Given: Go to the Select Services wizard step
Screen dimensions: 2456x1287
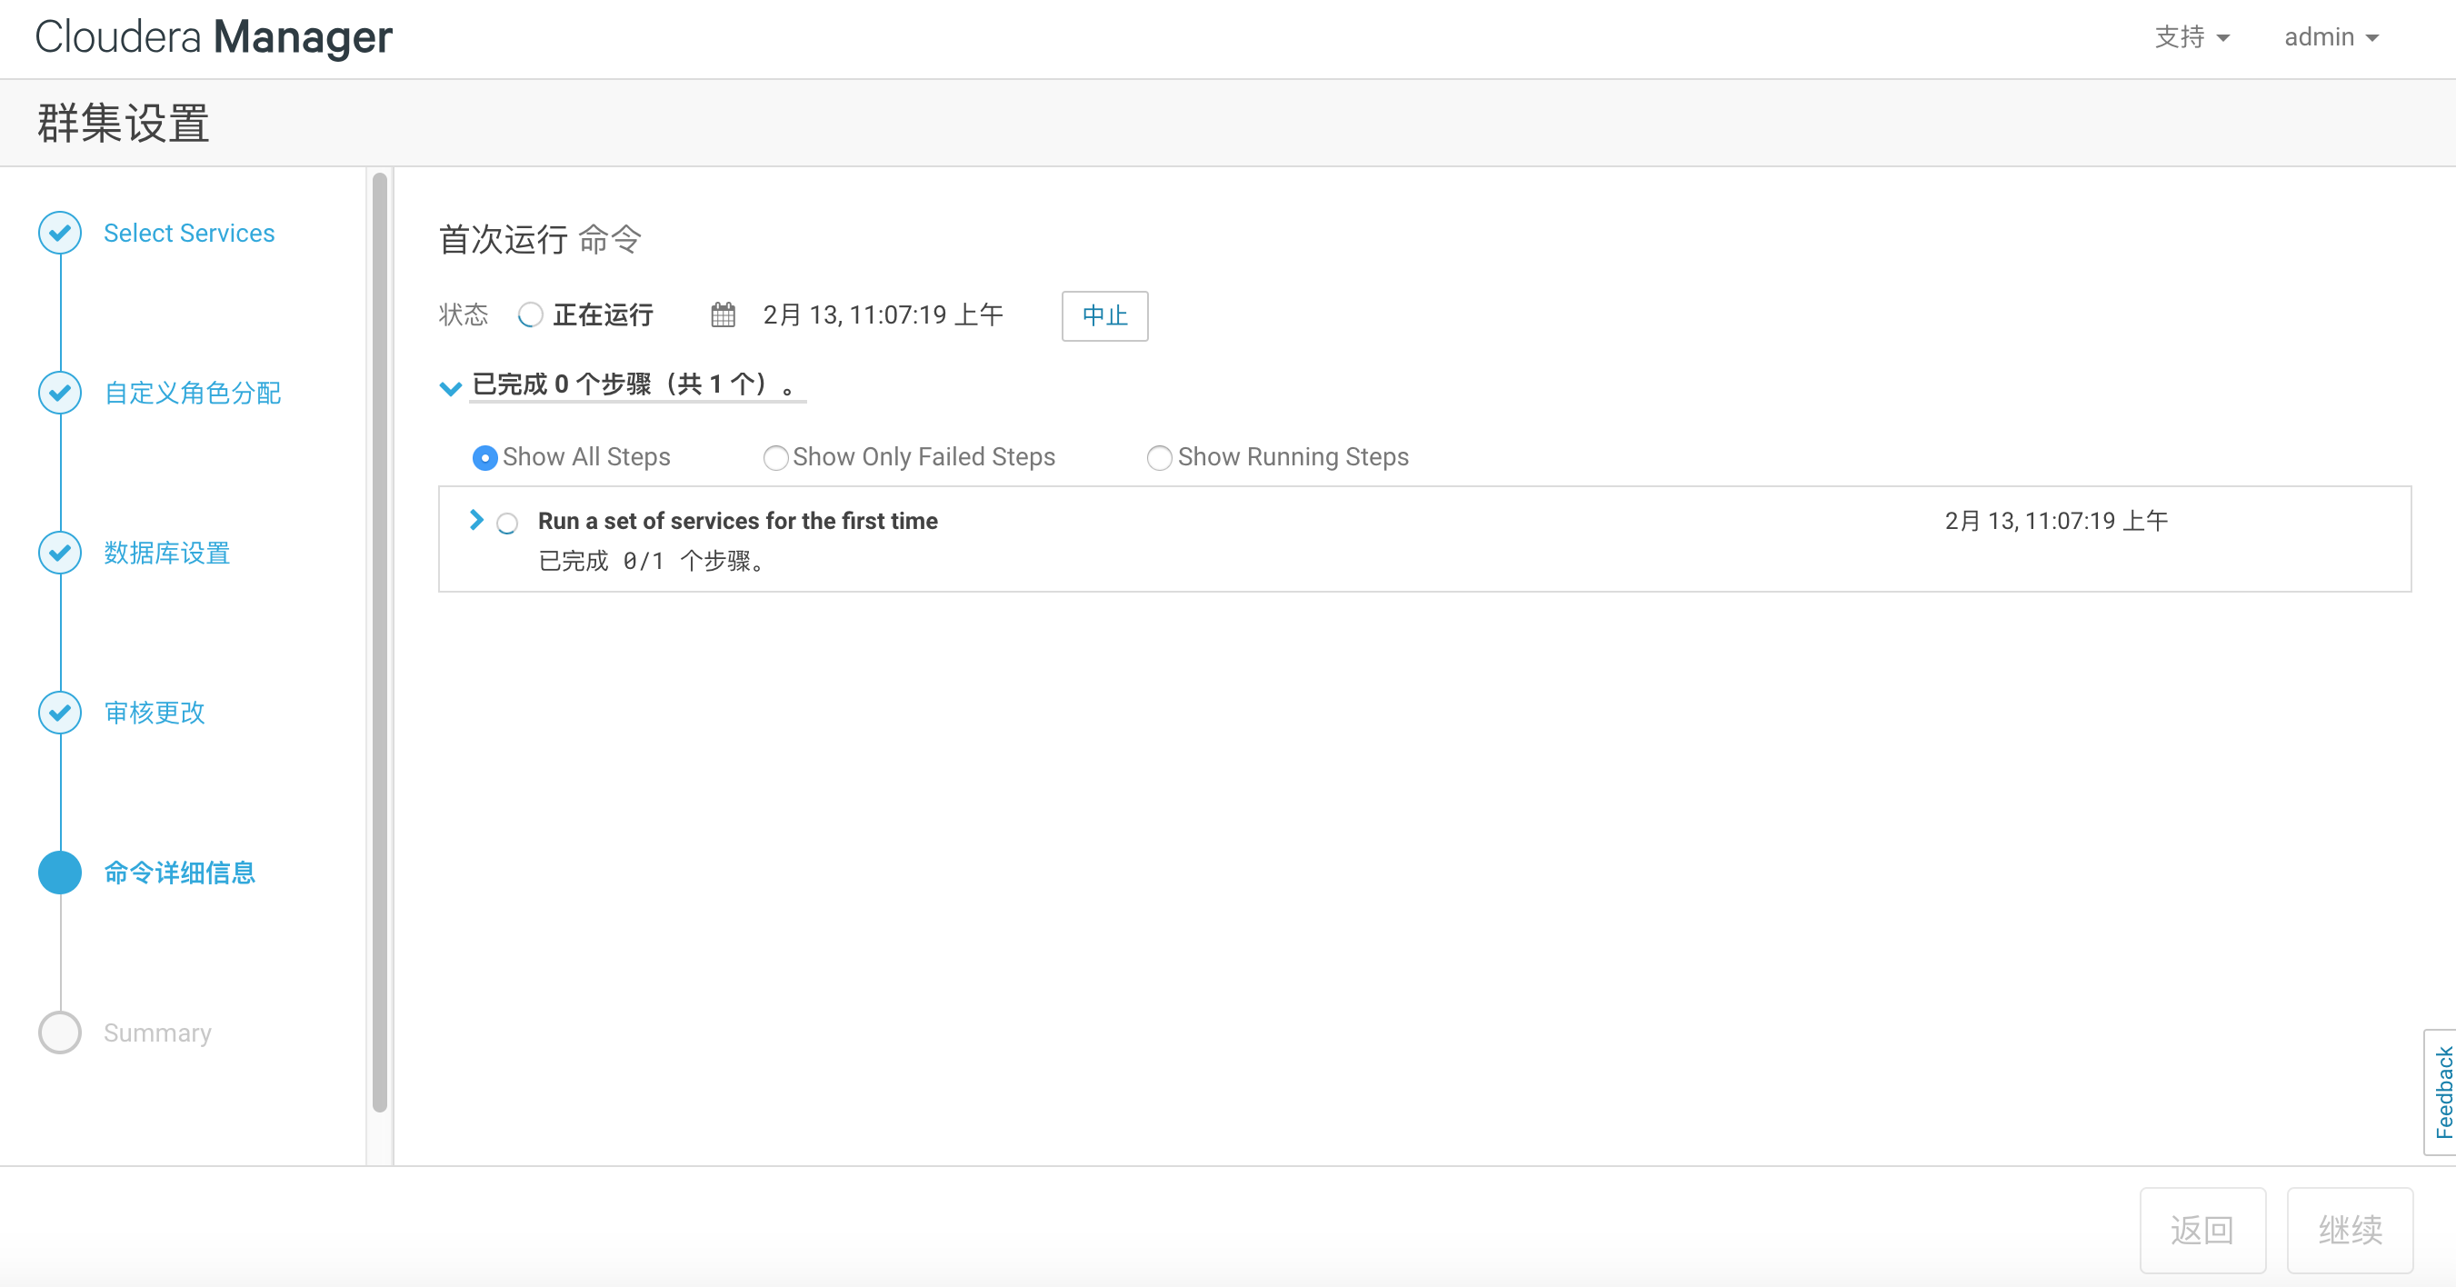Looking at the screenshot, I should pos(189,233).
